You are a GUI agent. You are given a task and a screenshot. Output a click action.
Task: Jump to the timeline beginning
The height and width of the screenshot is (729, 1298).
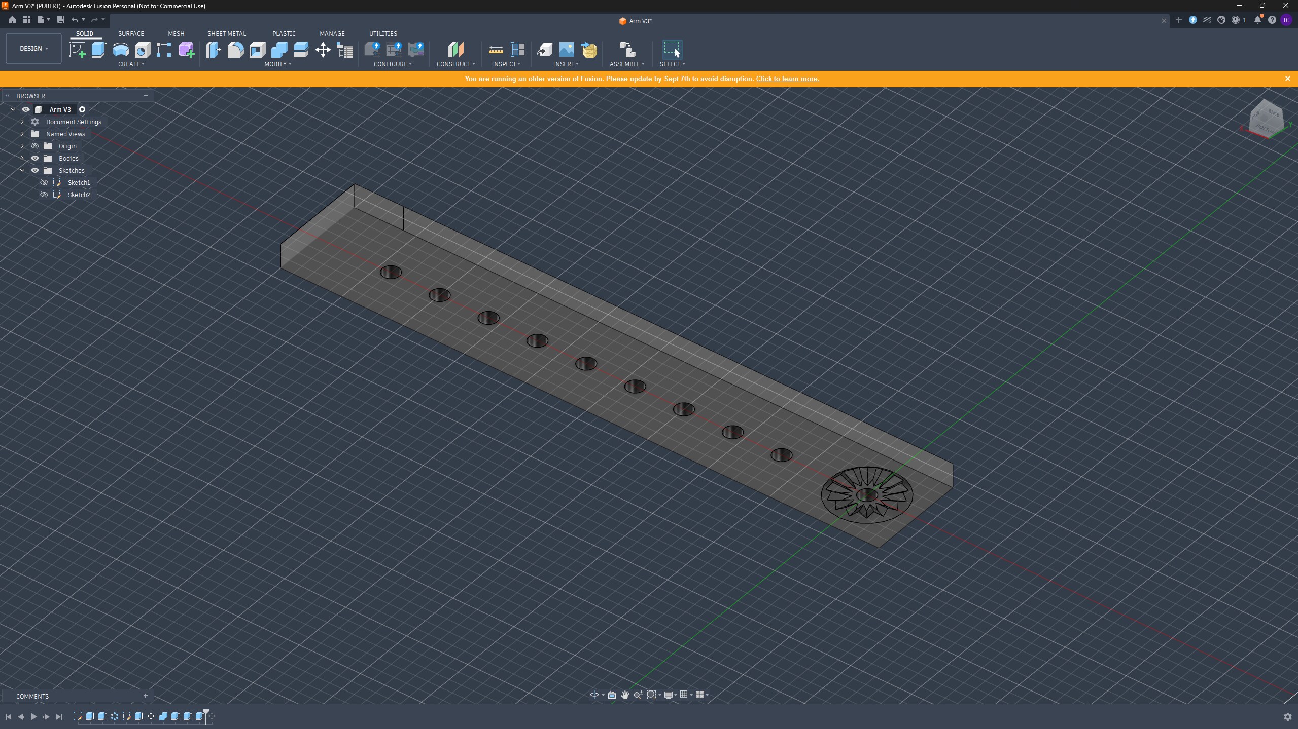(x=8, y=716)
